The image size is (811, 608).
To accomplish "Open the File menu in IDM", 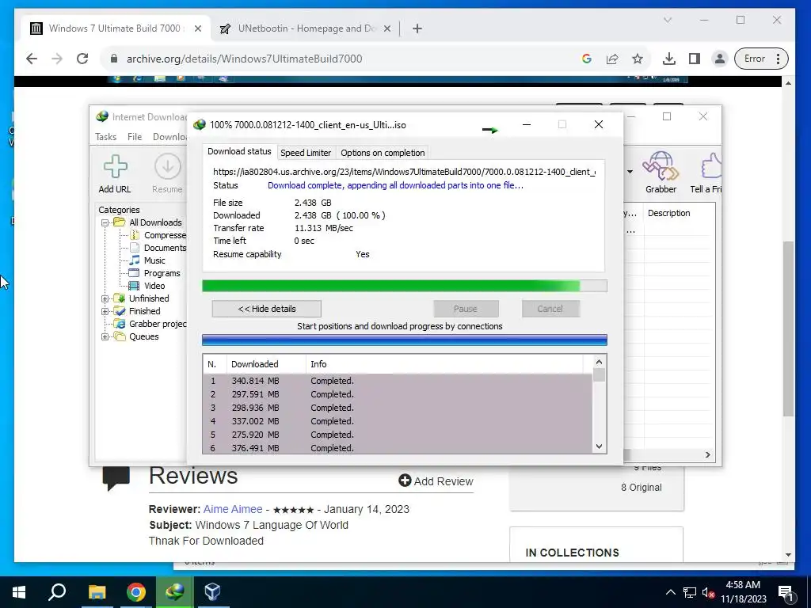I will coord(135,137).
